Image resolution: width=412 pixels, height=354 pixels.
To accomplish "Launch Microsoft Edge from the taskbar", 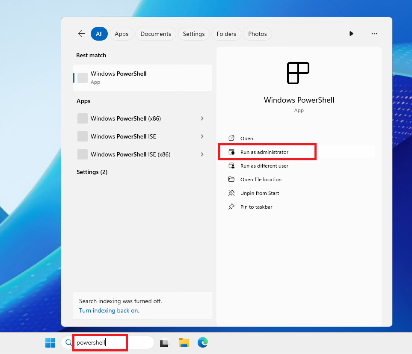I will point(203,342).
